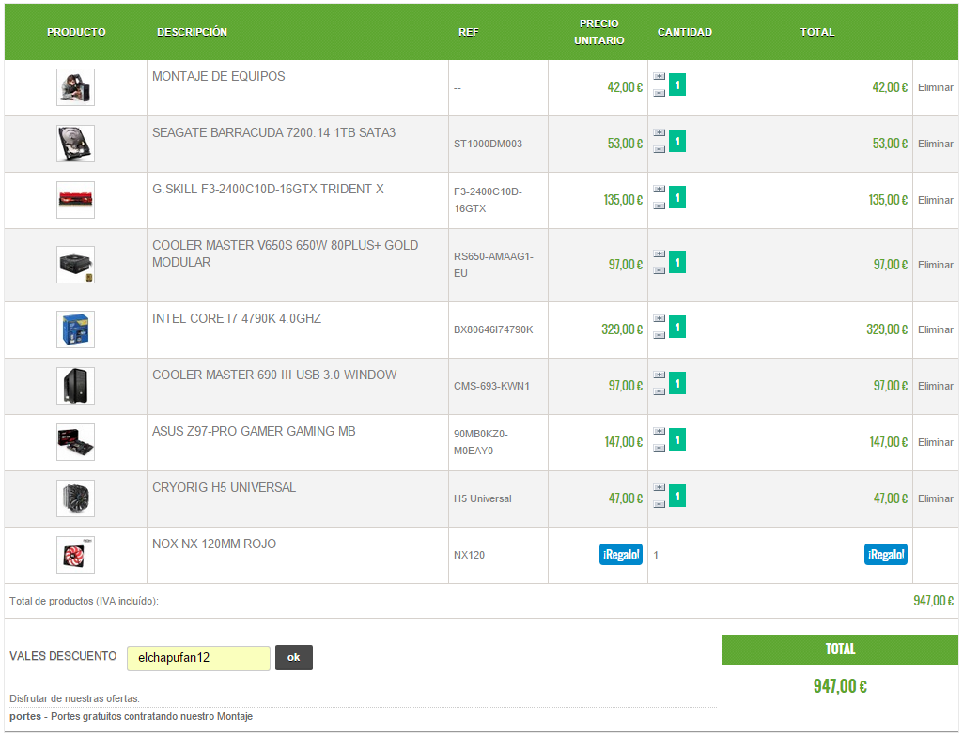Select reference text CMS-693-KWN1
Screen dimensions: 963x735
[x=491, y=387]
